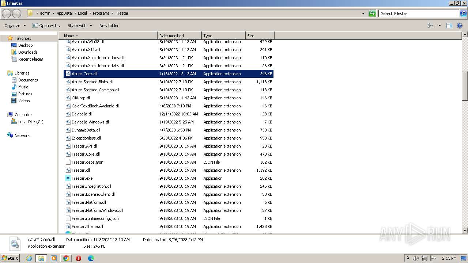Screen dimensions: 468x263
Task: Open Opera from the taskbar
Action: [78, 258]
